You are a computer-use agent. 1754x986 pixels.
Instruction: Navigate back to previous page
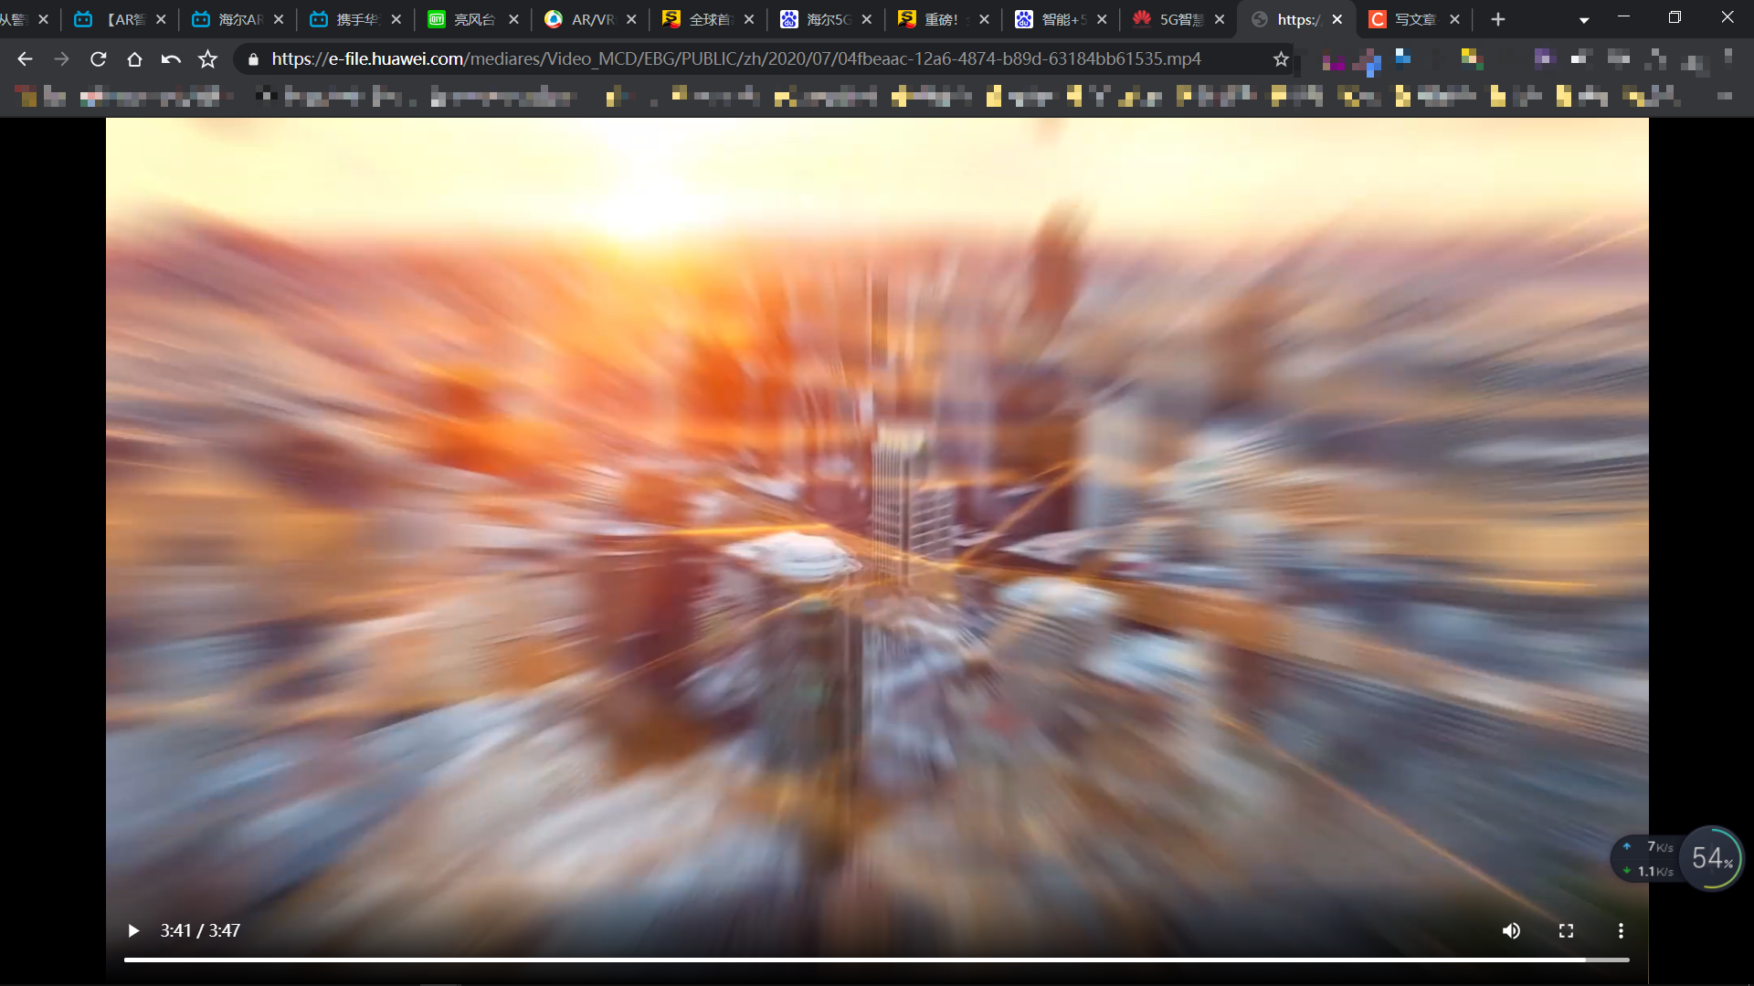coord(26,58)
